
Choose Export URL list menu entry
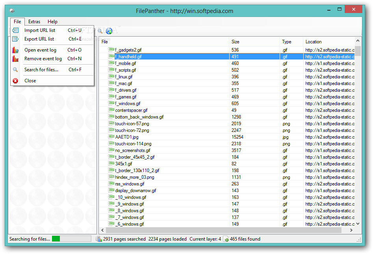[x=52, y=39]
